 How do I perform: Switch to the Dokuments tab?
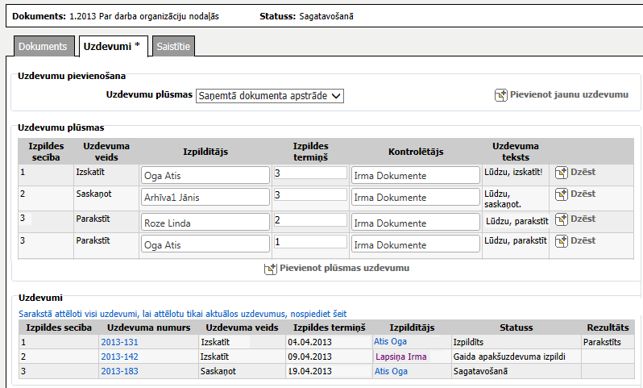44,47
